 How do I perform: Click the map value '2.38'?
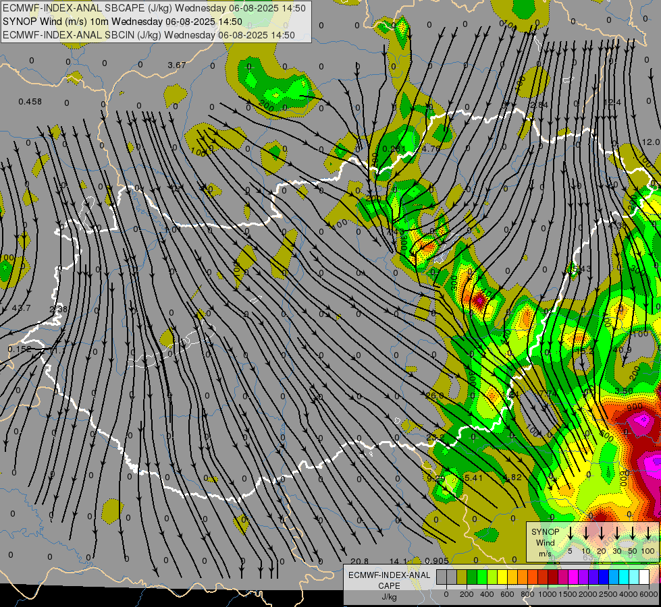click(58, 309)
